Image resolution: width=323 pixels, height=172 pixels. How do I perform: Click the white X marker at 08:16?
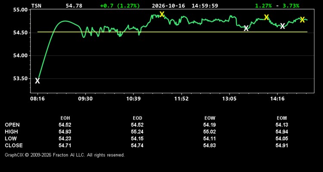37,81
